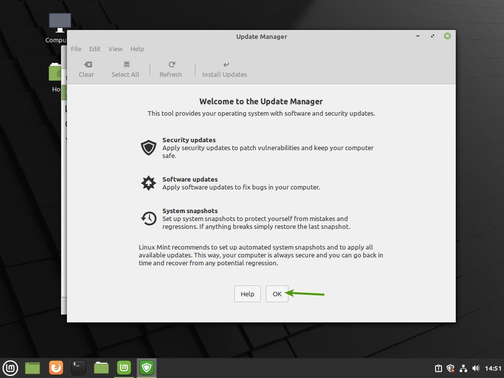Hit the Refresh toolbar icon
This screenshot has height=378, width=504.
click(170, 69)
